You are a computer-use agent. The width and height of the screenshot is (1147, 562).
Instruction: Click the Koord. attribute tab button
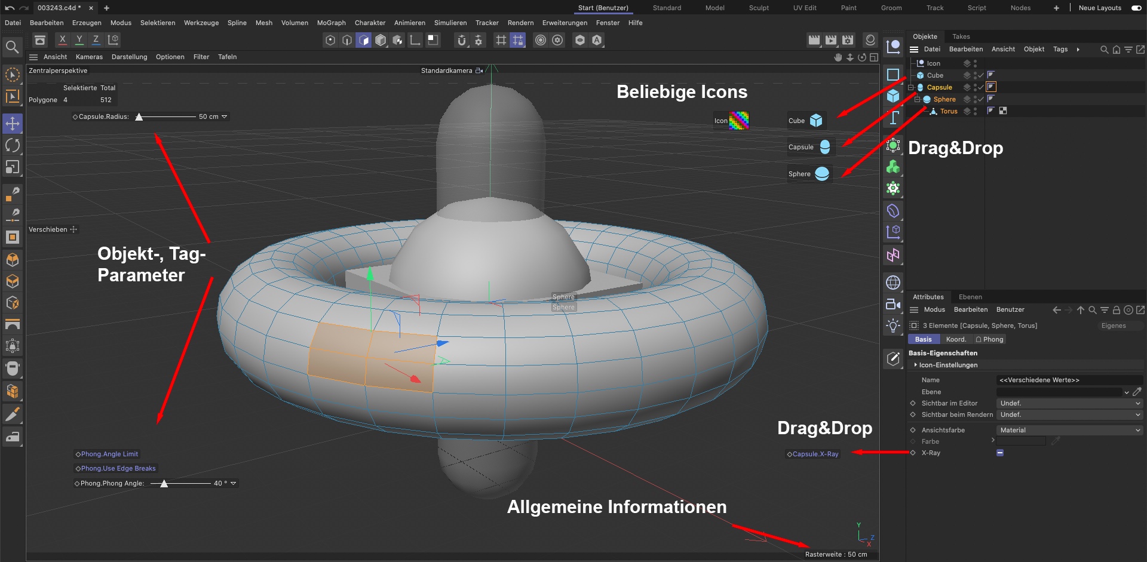pos(956,339)
